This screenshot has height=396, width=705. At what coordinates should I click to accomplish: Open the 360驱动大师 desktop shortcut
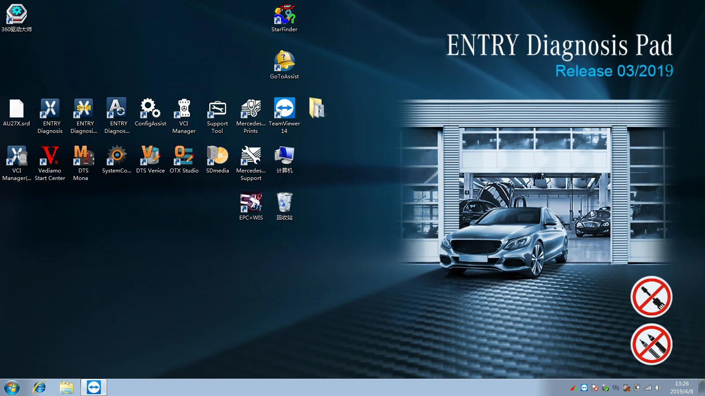point(16,18)
